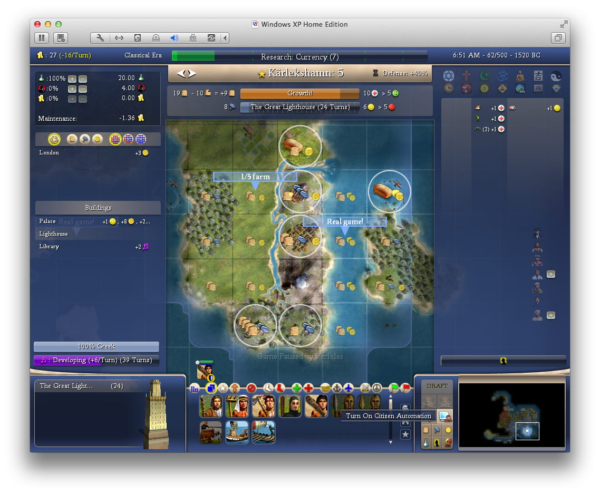Click the green plus command icon
600x494 pixels.
(296, 388)
